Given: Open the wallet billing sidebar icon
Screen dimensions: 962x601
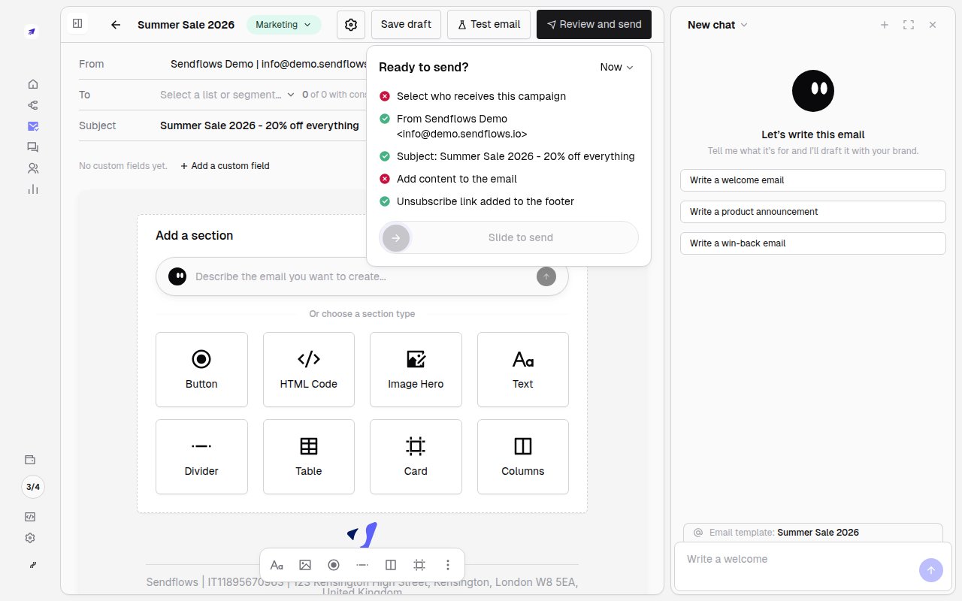Looking at the screenshot, I should pos(30,460).
